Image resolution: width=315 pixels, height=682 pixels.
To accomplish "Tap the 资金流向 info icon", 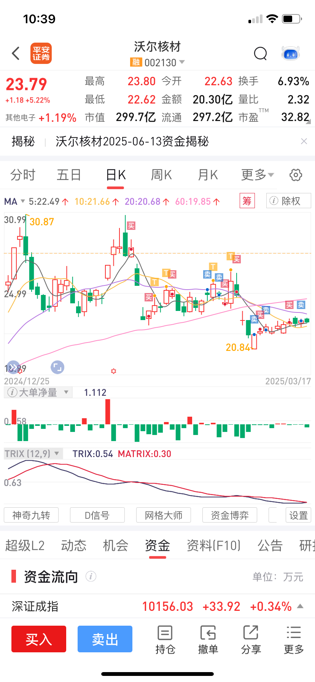I will click(x=91, y=577).
